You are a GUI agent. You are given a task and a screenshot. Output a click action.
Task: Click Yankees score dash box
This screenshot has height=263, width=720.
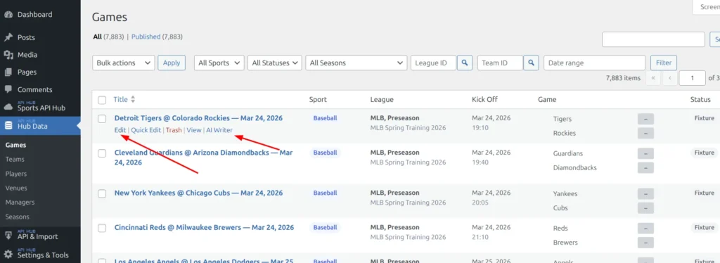(x=645, y=193)
